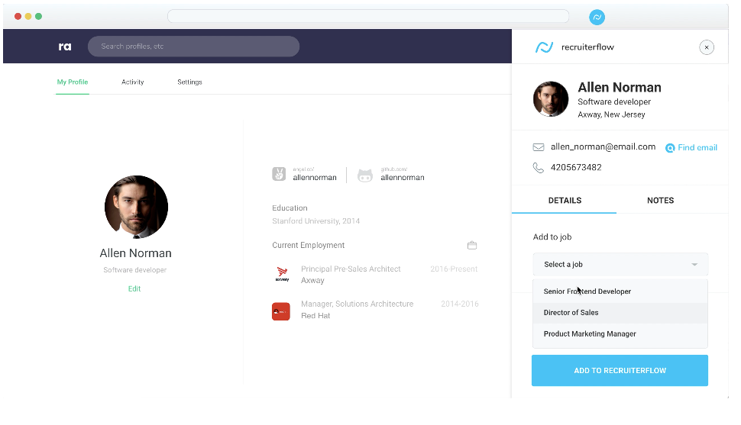Click the ra site logo

pos(65,47)
